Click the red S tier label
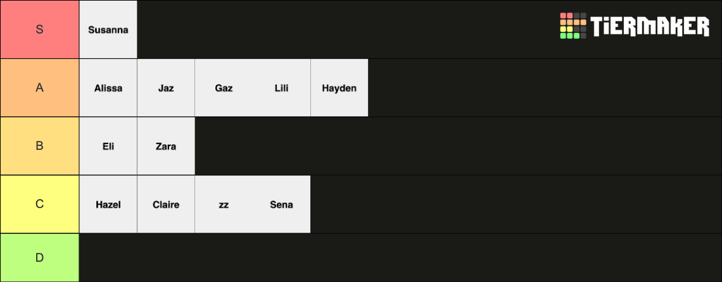 coord(40,30)
